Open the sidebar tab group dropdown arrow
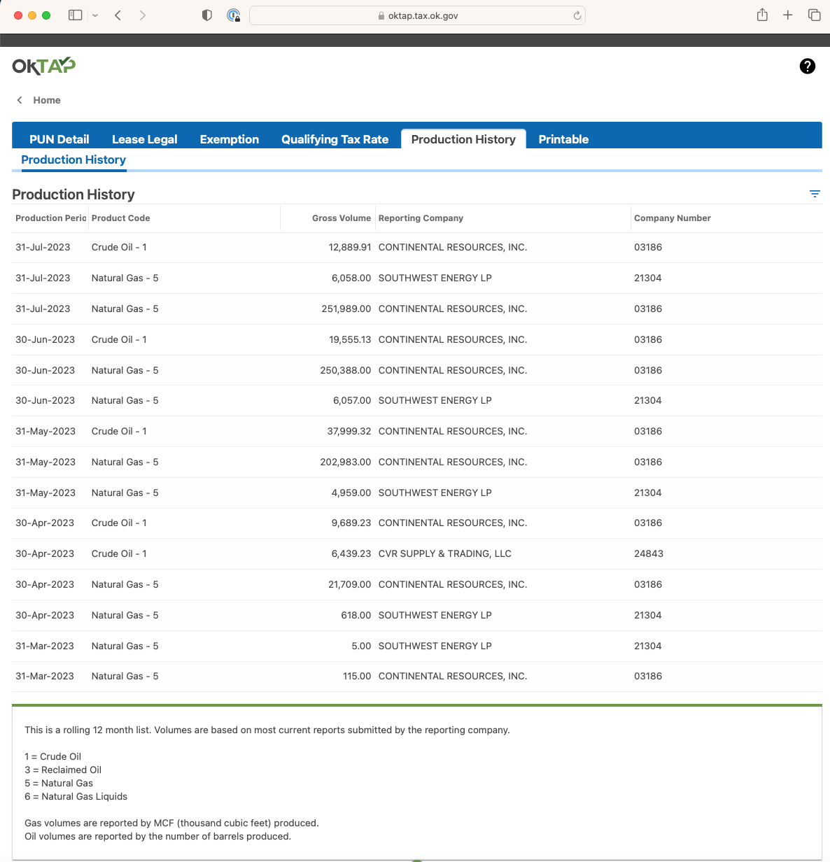Screen dimensions: 830x862 (95, 15)
